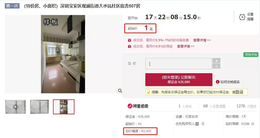Click the 出价 bid input field
The image size is (260, 138).
pyautogui.click(x=179, y=64)
